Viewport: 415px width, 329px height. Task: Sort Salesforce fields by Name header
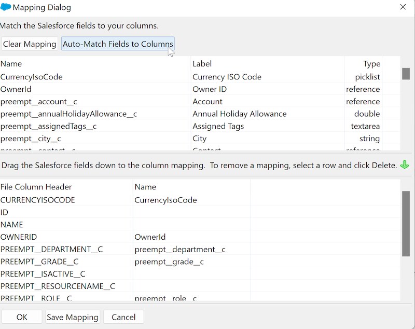(11, 64)
